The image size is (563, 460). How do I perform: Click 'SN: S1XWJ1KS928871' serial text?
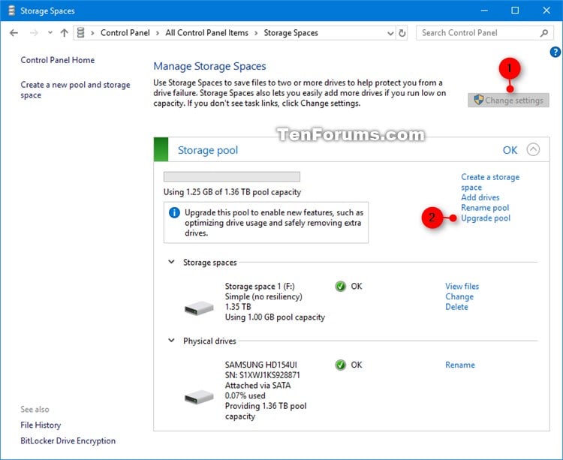(x=262, y=375)
